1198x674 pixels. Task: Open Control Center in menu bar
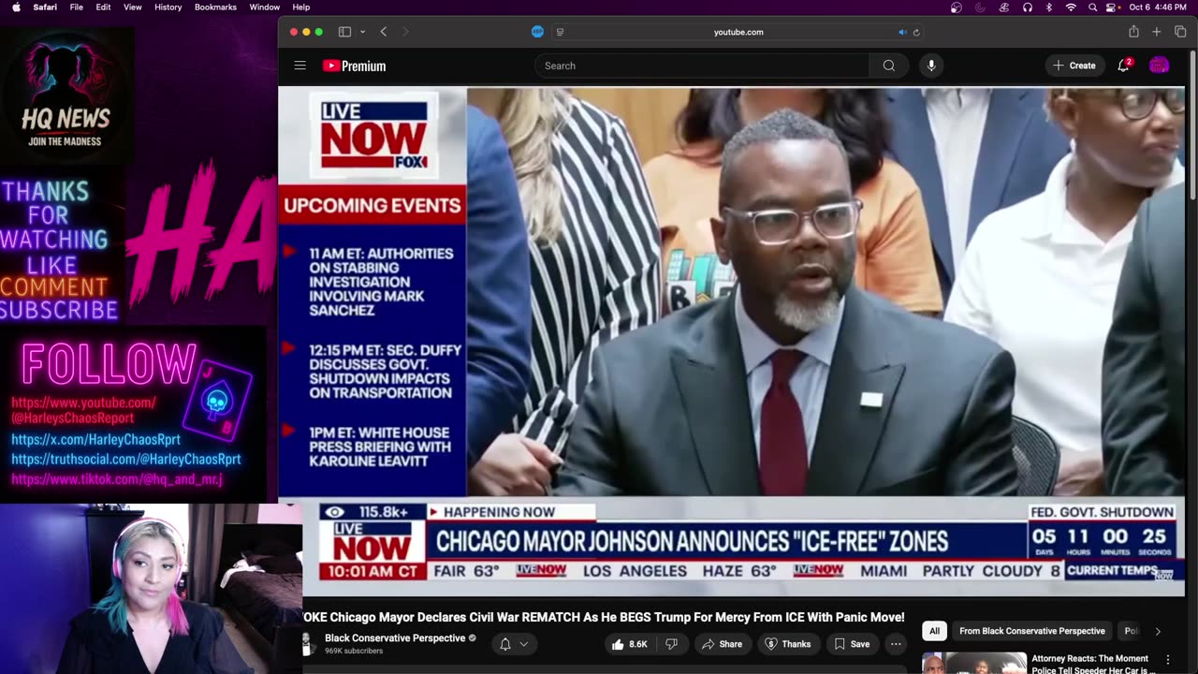click(x=1113, y=7)
